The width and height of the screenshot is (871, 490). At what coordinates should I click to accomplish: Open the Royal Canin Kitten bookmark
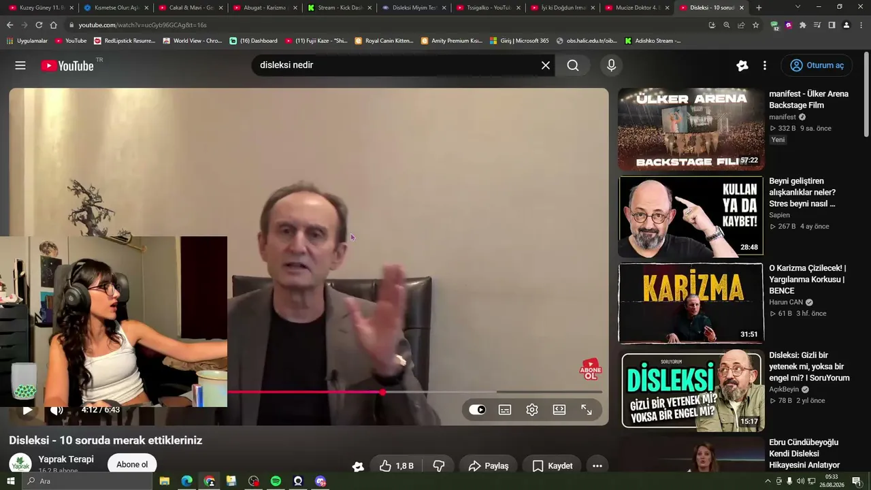tap(384, 41)
